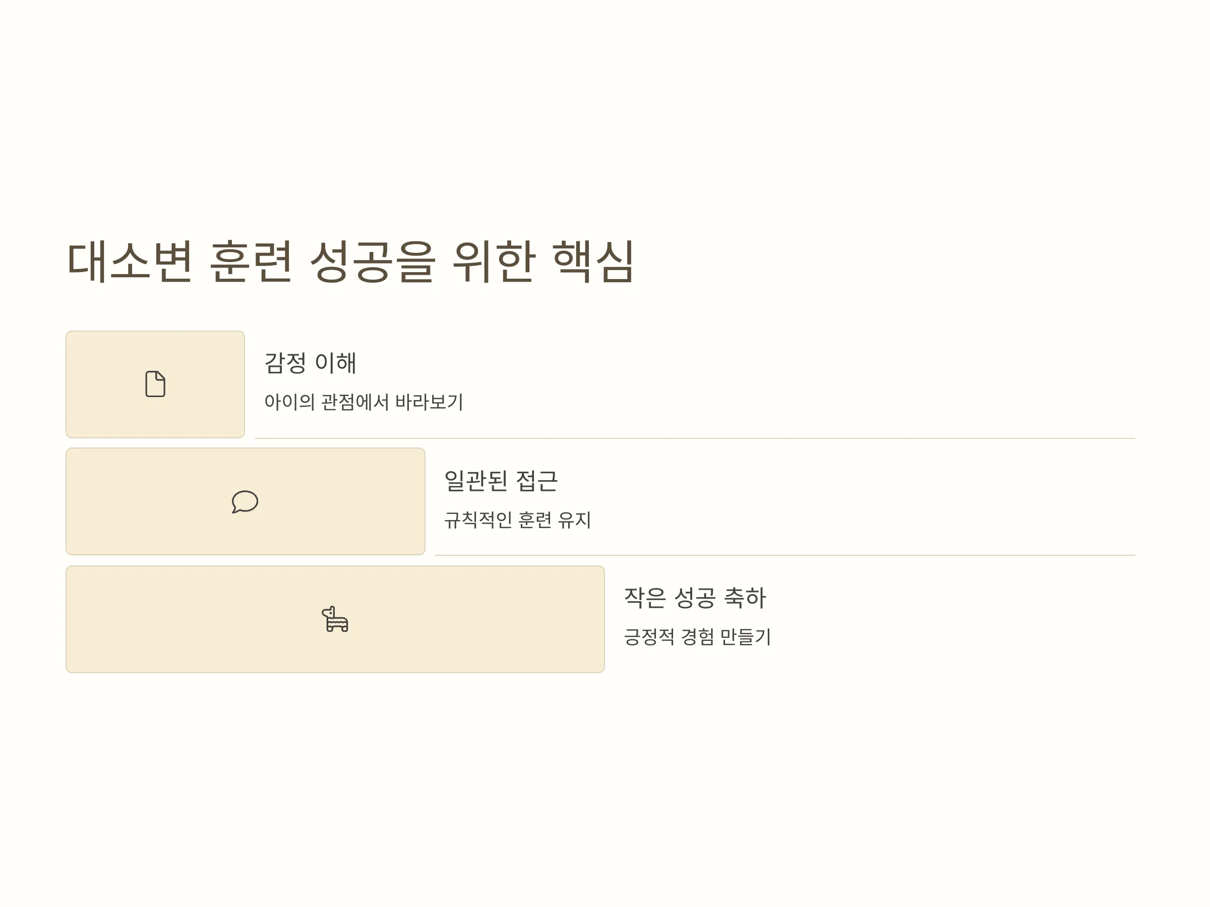
Task: Select the beige box beside 일관된 접근
Action: (x=245, y=501)
